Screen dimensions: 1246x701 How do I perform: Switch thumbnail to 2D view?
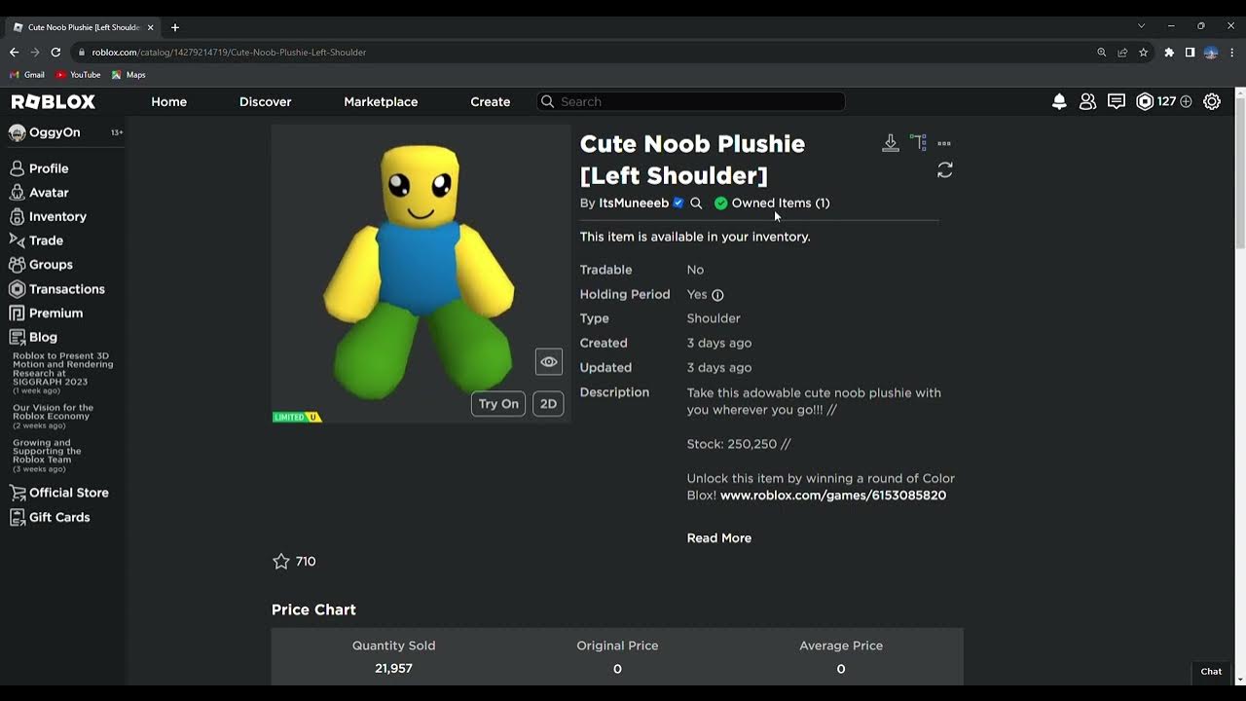point(548,404)
